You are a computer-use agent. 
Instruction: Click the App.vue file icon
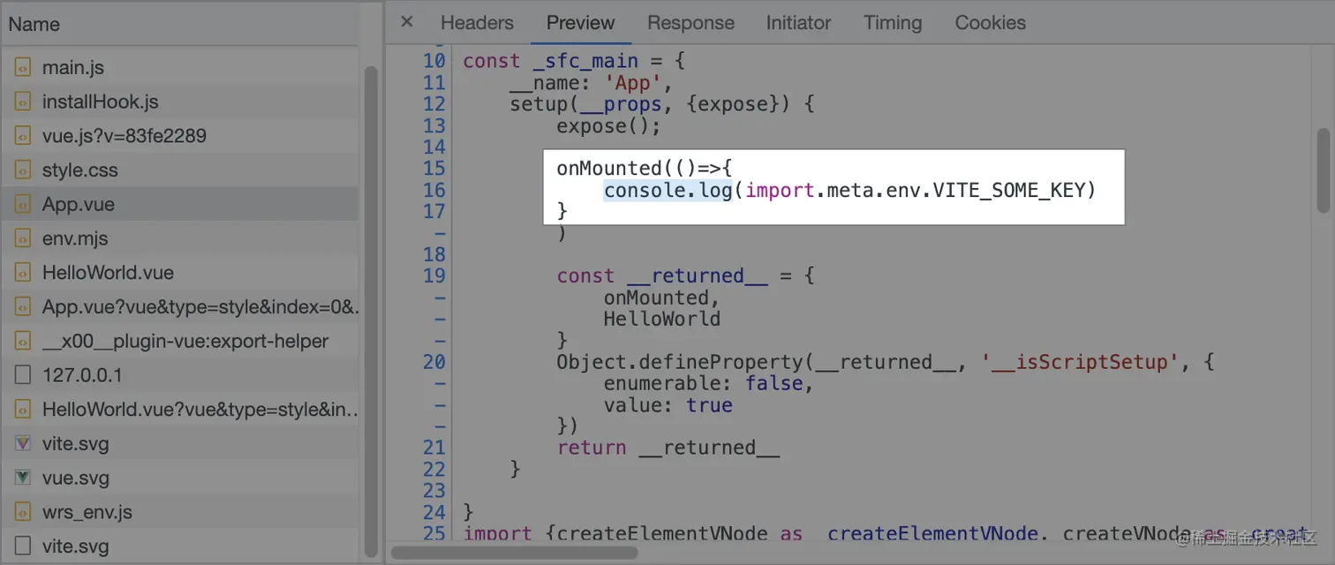[23, 205]
